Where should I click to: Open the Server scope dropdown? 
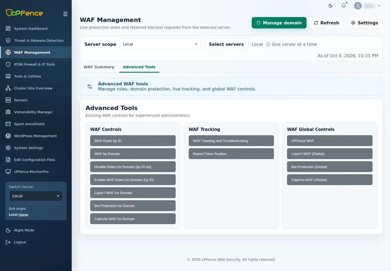click(x=160, y=44)
